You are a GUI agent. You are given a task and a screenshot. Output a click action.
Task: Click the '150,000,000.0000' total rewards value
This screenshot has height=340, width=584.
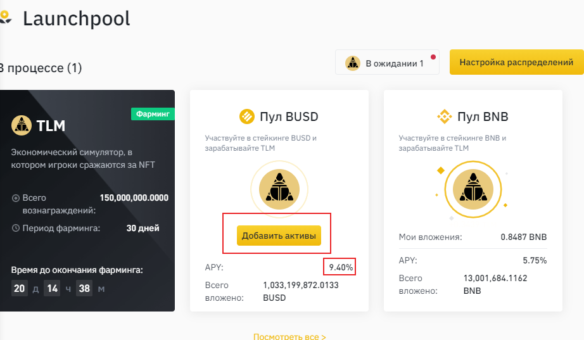point(134,198)
